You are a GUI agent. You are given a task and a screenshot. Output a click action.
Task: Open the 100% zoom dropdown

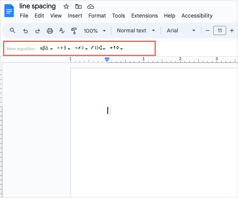click(95, 31)
